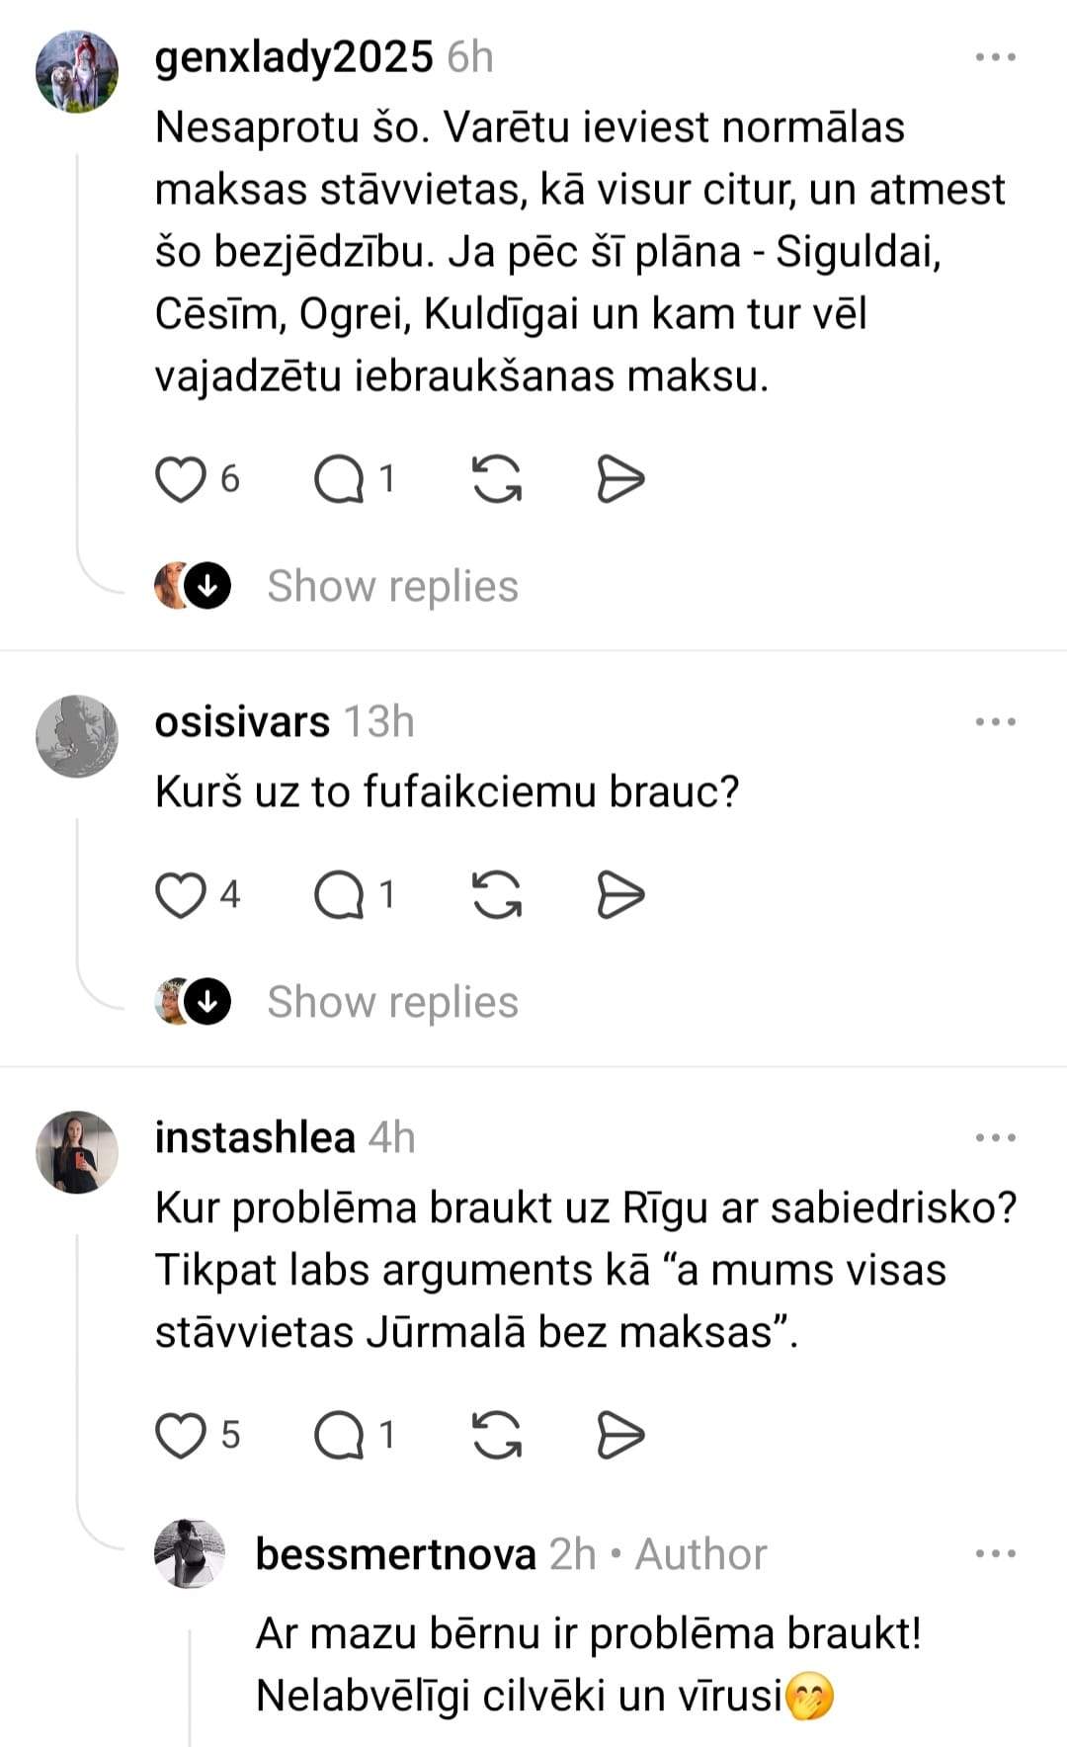The height and width of the screenshot is (1747, 1067).
Task: Share genxlady2025's comment with send icon
Action: click(x=620, y=480)
